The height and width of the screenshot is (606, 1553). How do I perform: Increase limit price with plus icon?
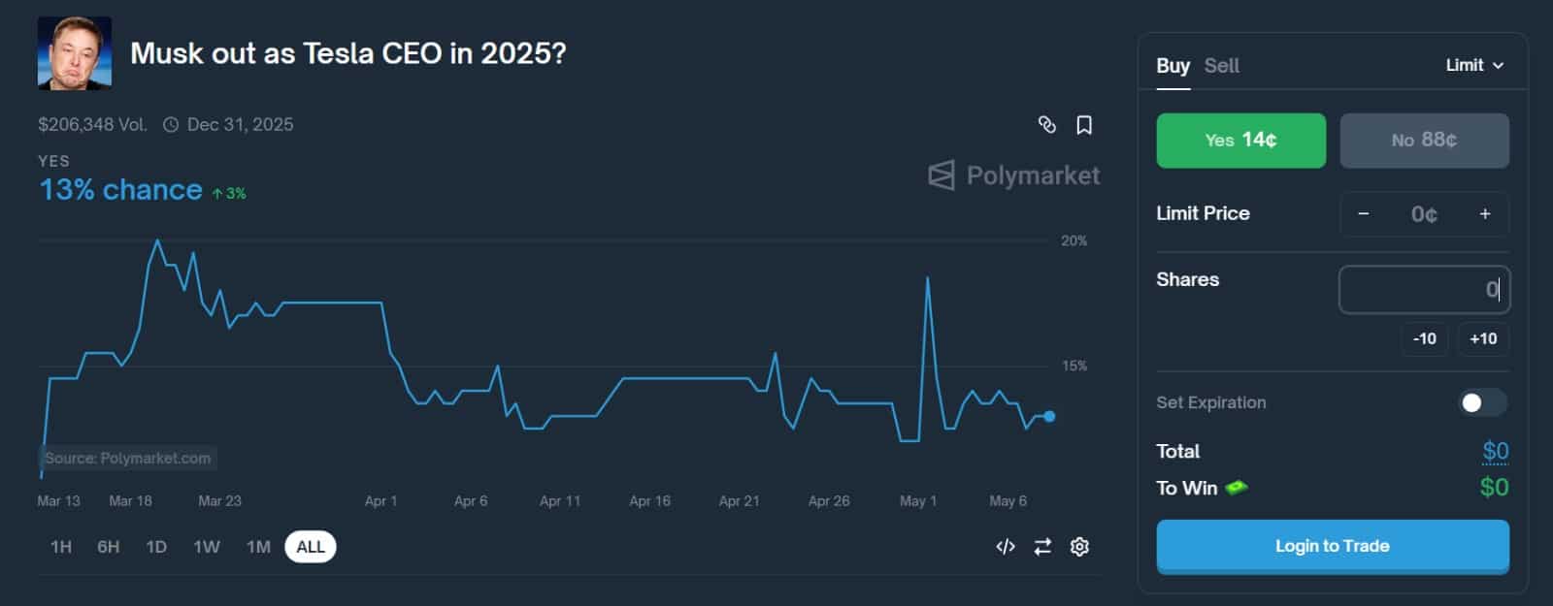(1485, 214)
